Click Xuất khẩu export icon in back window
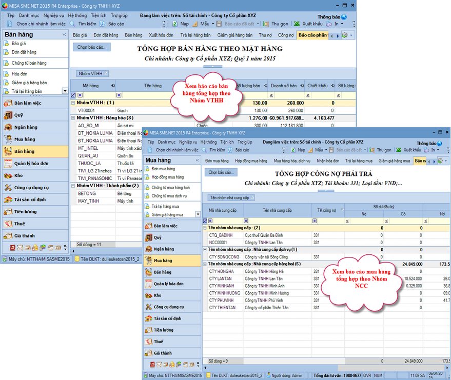The height and width of the screenshot is (380, 451). pos(297,24)
